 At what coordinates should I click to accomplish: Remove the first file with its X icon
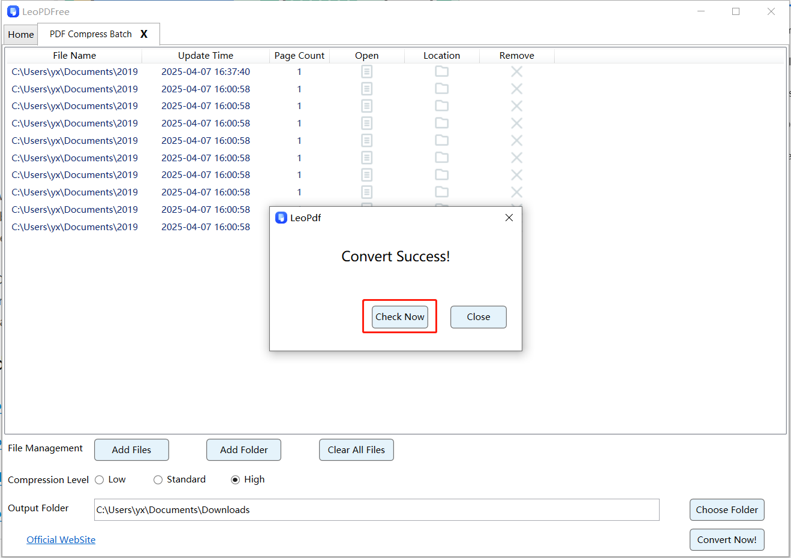[x=517, y=71]
